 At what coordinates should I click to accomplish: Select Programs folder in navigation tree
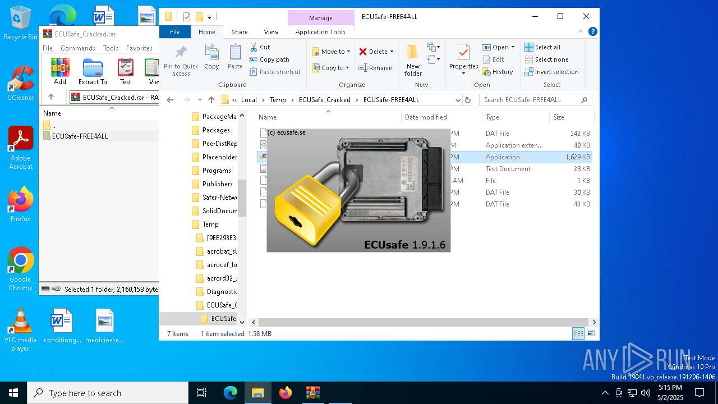tap(217, 171)
